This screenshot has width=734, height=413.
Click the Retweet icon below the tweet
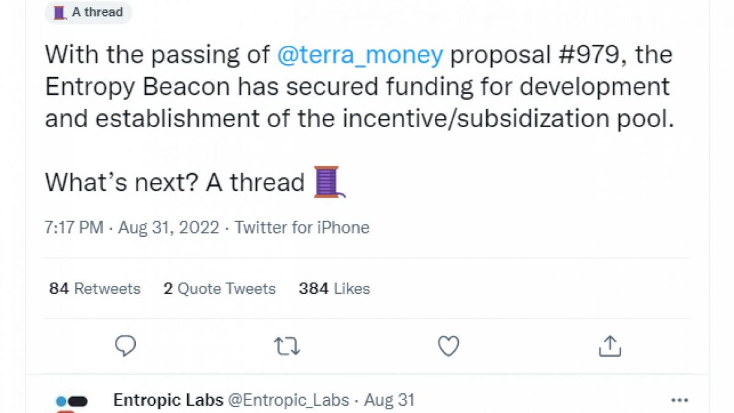(x=286, y=346)
